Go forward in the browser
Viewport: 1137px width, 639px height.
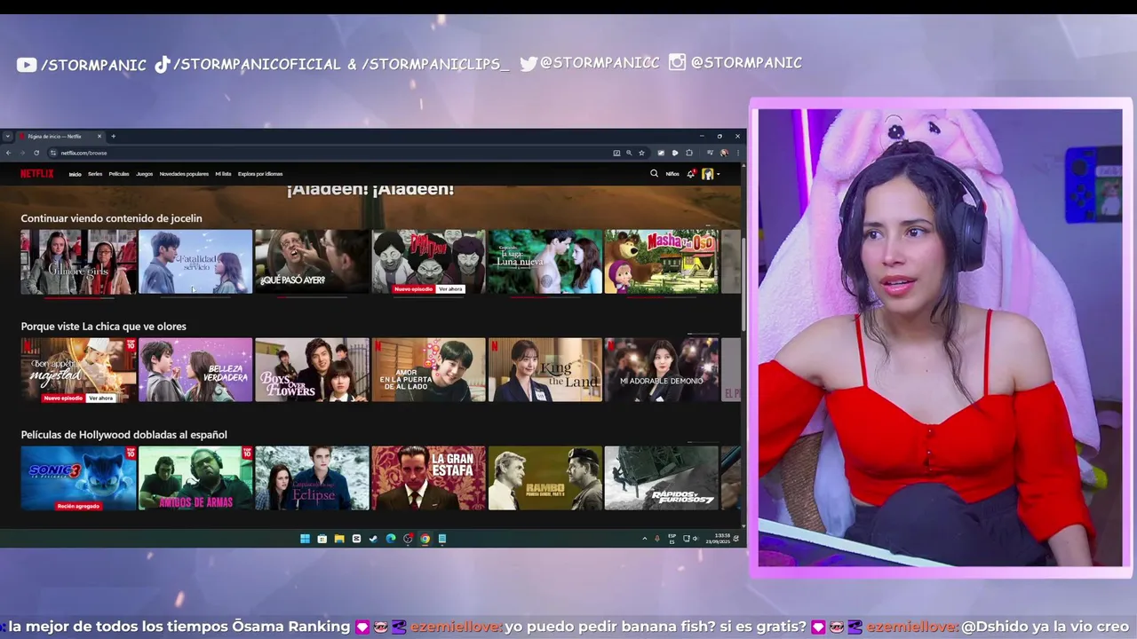(x=22, y=153)
